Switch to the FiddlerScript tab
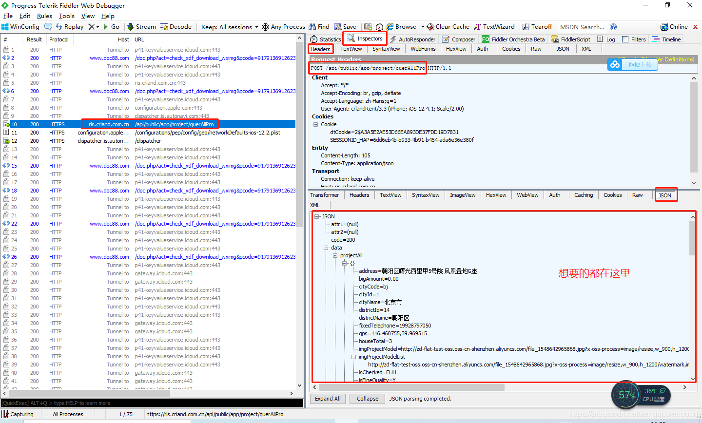The image size is (702, 423). [570, 39]
